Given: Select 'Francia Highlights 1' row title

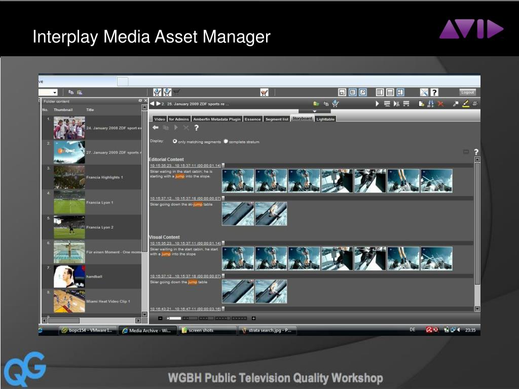Looking at the screenshot, I should (x=104, y=177).
